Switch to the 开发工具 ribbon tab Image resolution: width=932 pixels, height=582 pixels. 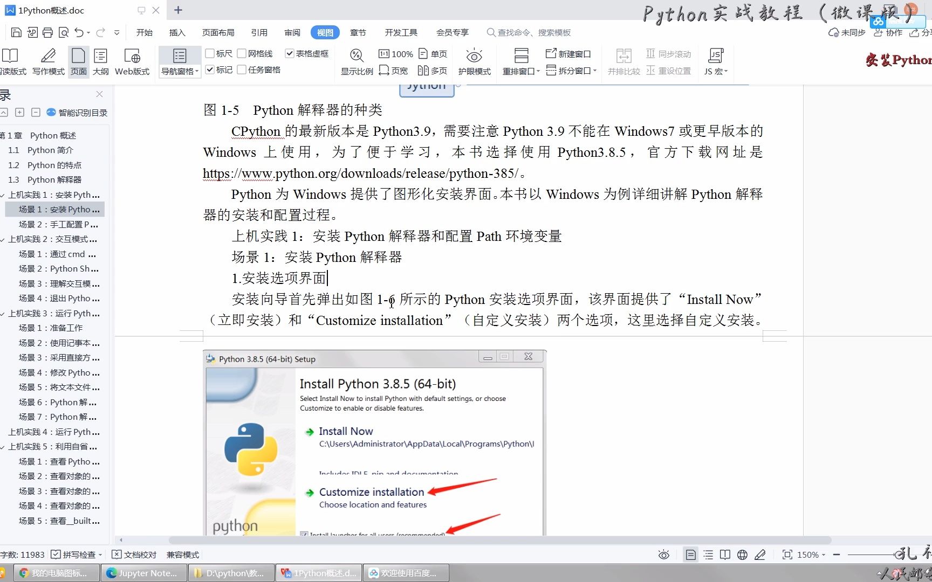pos(401,32)
